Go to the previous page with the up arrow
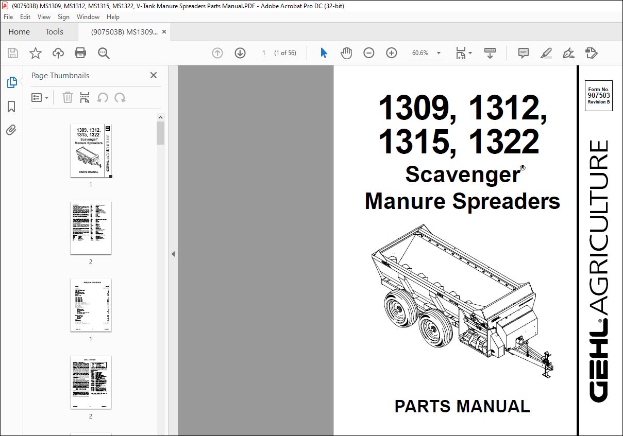The image size is (623, 436). point(217,53)
